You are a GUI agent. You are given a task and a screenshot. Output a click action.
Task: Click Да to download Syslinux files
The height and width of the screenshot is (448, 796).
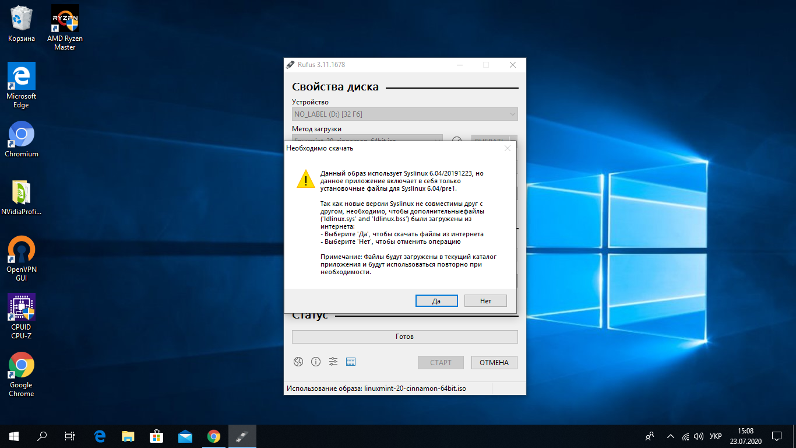coord(436,301)
